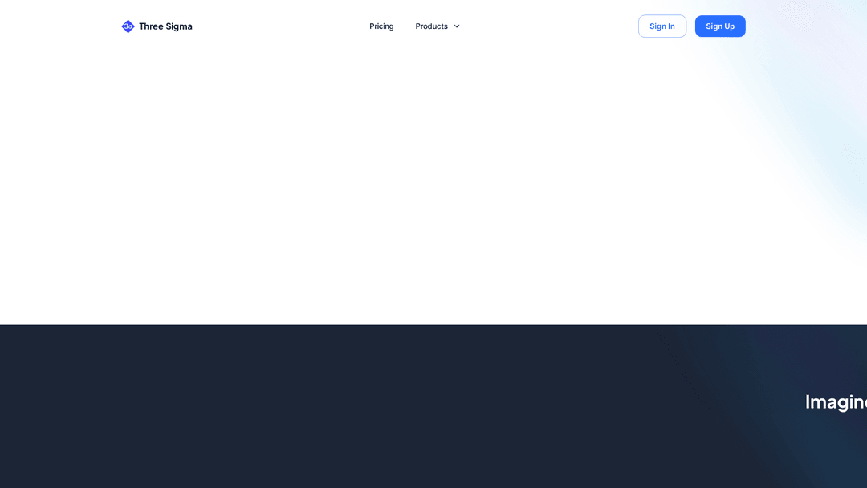
Task: Click the partially visible "Imagine" heading
Action: tap(835, 402)
